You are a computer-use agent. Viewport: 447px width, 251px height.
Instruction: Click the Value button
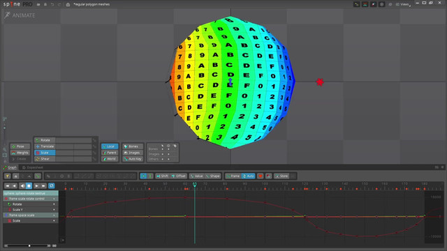click(x=197, y=176)
